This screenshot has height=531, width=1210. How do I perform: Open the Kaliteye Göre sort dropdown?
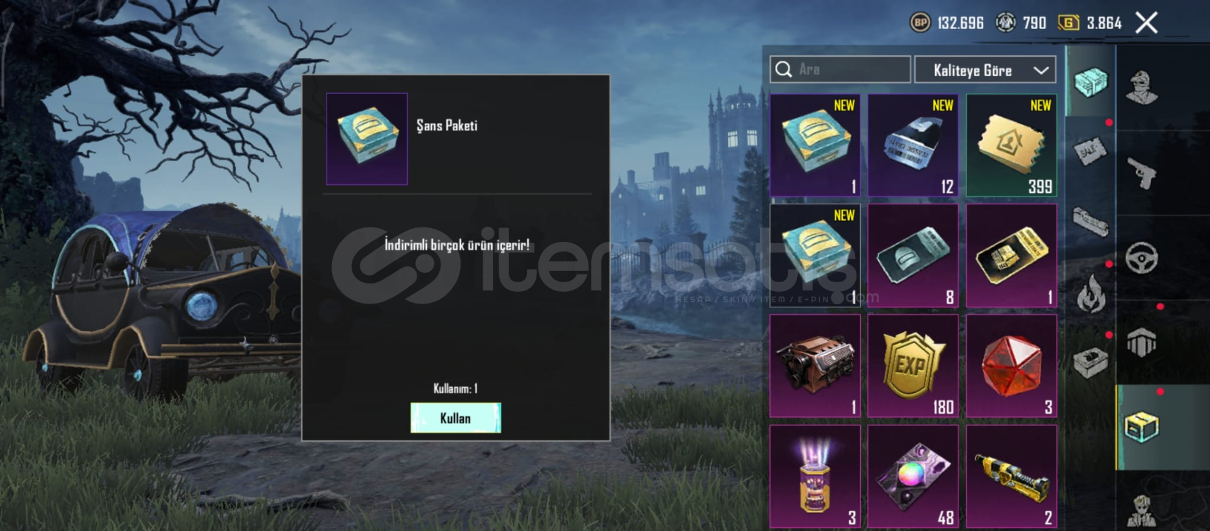click(985, 70)
